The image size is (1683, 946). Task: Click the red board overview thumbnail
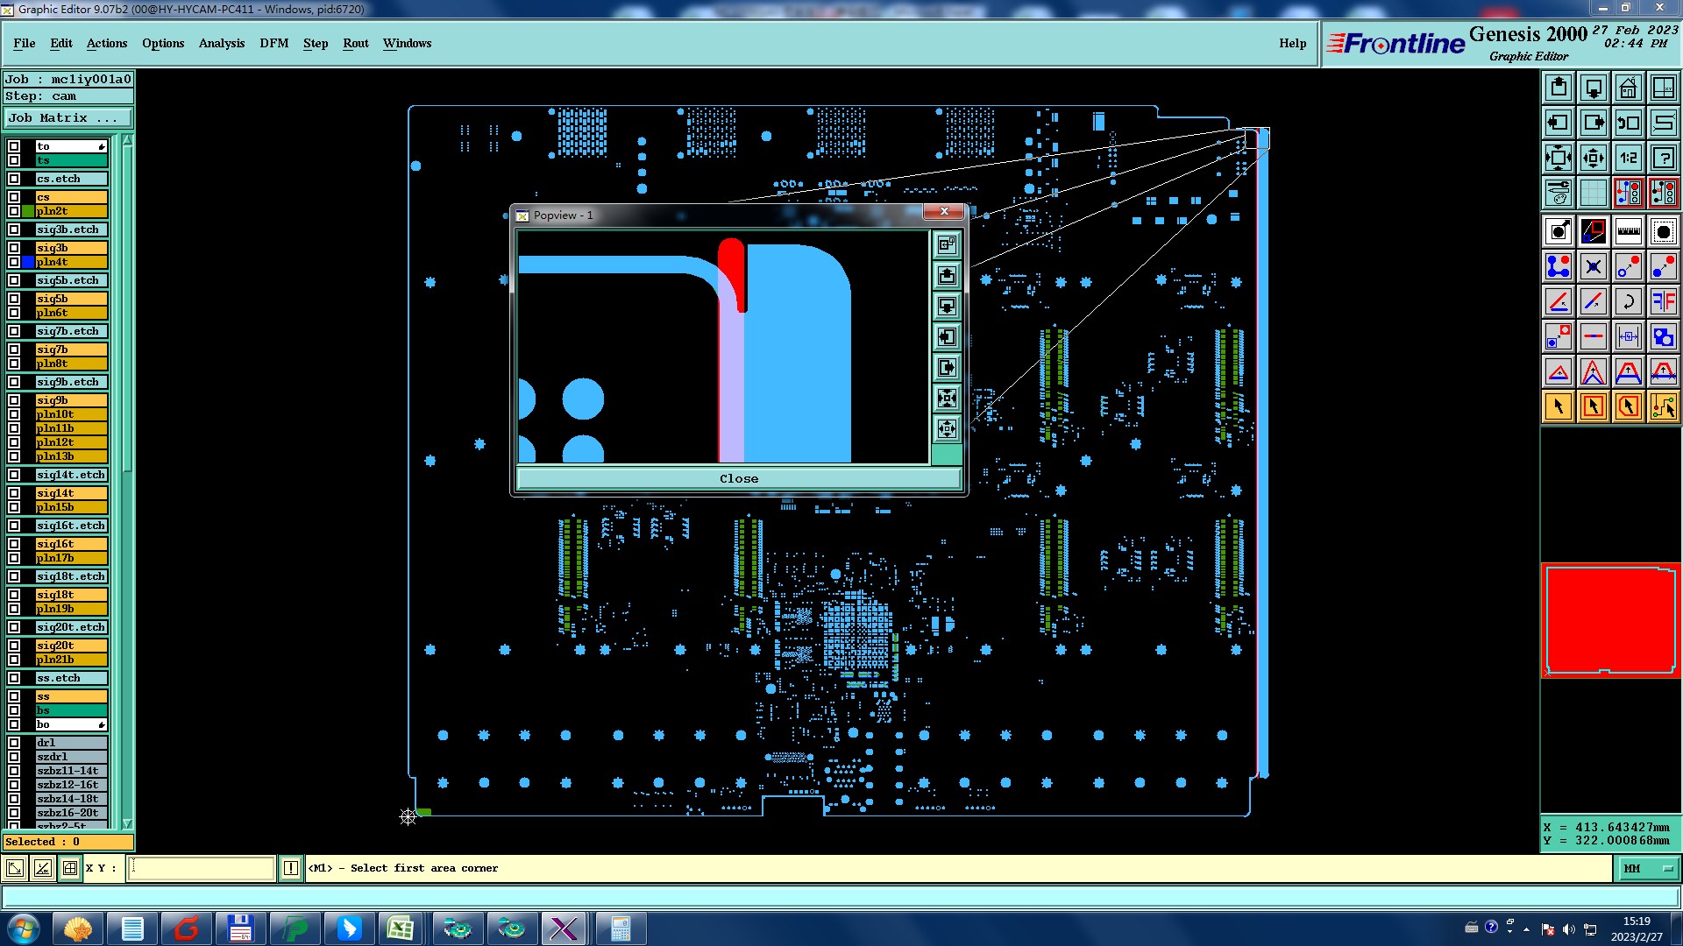coord(1610,620)
